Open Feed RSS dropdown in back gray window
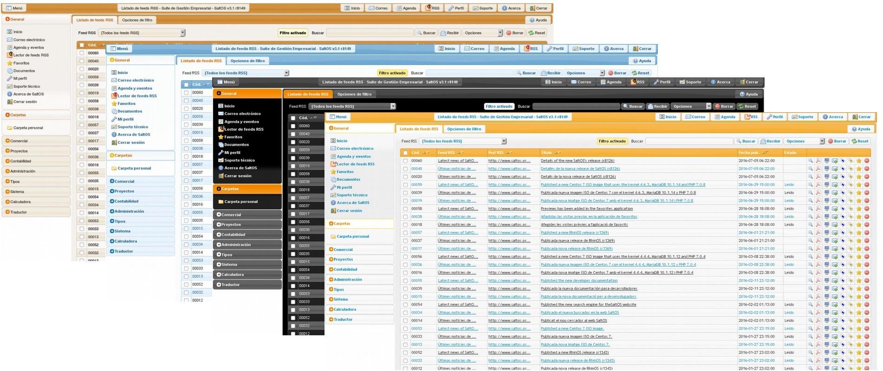Screen dimensions: 883x371 pos(142,33)
